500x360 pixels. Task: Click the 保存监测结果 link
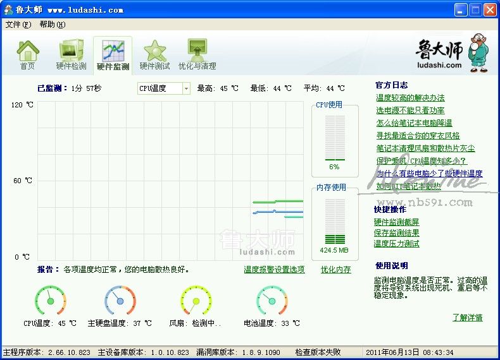pyautogui.click(x=396, y=233)
